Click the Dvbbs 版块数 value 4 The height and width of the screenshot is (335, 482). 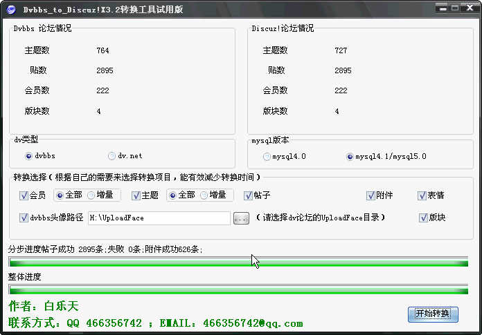[98, 111]
